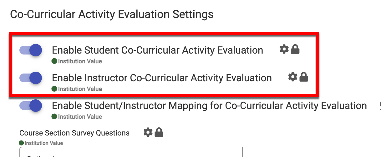Click Institution Value text under Student Evaluation
Viewport: 381px width, 157px height.
[x=80, y=61]
